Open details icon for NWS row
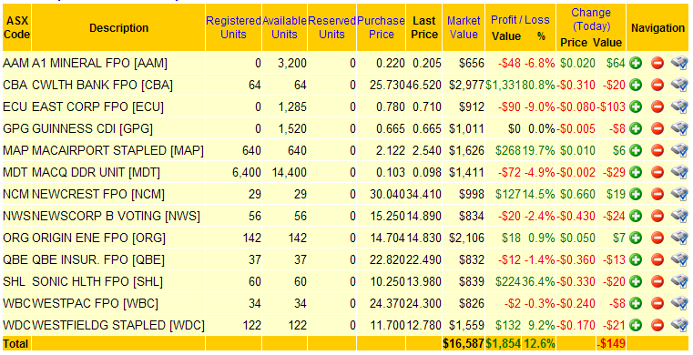Image resolution: width=693 pixels, height=355 pixels. coord(679,216)
